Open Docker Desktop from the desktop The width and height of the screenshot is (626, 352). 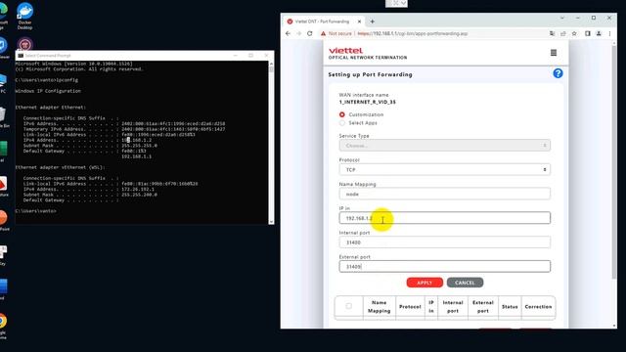tap(24, 16)
